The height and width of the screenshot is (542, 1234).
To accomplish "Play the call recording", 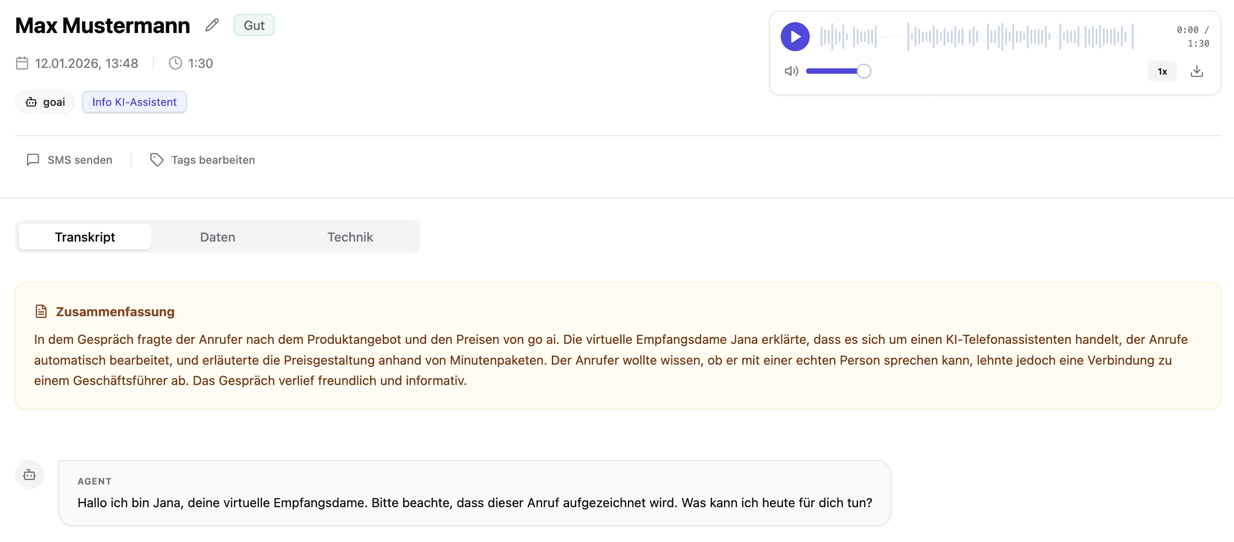I will pyautogui.click(x=795, y=37).
